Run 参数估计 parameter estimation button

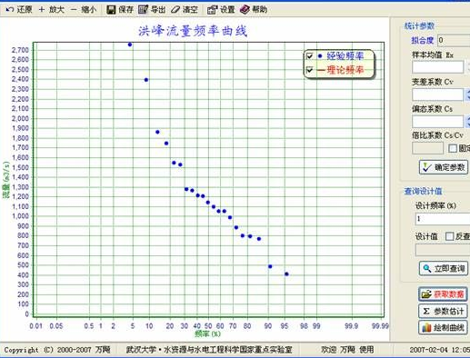click(443, 311)
